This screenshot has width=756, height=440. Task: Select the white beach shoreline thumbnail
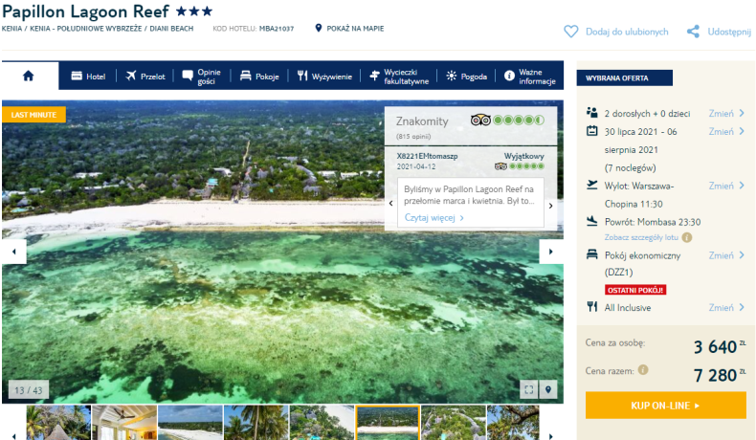point(190,422)
